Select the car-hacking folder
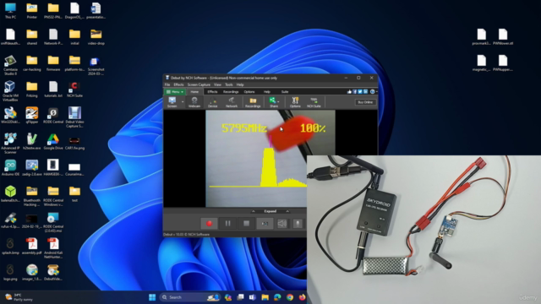This screenshot has height=304, width=541. pyautogui.click(x=32, y=62)
